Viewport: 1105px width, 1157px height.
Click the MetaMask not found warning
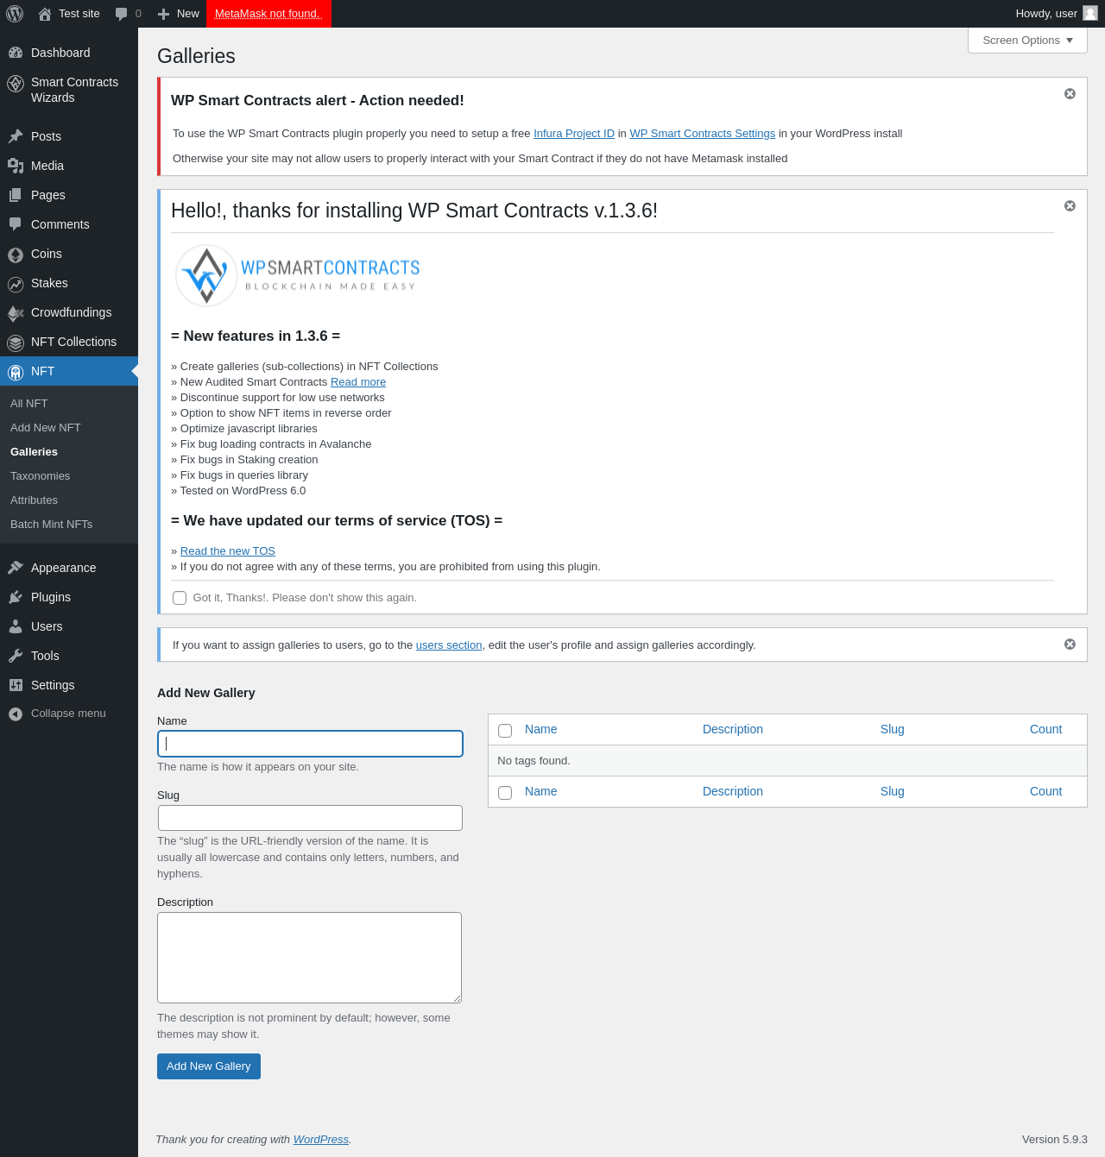tap(268, 14)
